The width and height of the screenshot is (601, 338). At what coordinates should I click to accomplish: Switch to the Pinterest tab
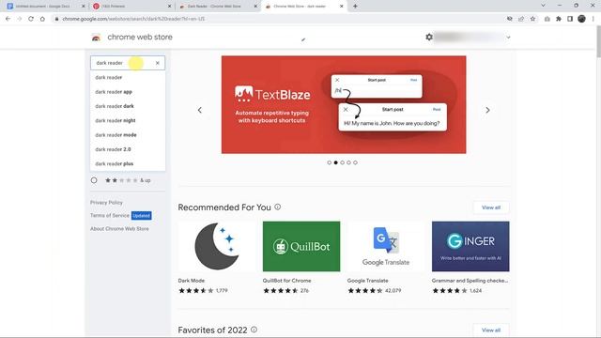131,7
